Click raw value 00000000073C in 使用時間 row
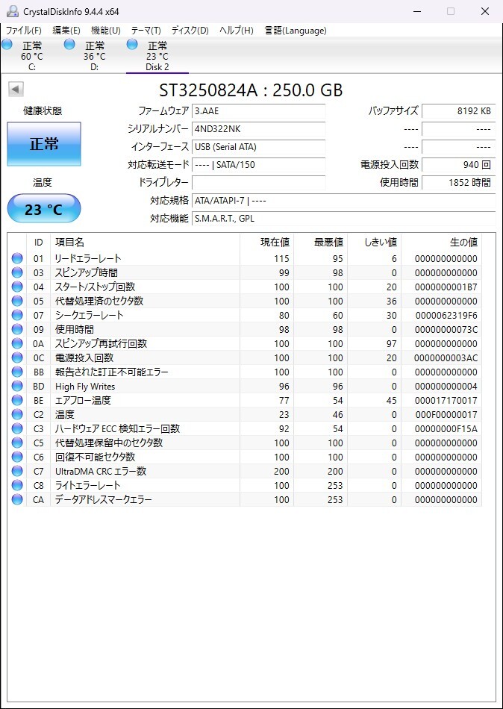The width and height of the screenshot is (503, 709). pyautogui.click(x=446, y=330)
